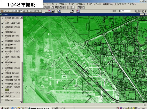Viewport: 147px width, 109px height.
Task: Select the Draw Point tool
Action: pos(40,11)
